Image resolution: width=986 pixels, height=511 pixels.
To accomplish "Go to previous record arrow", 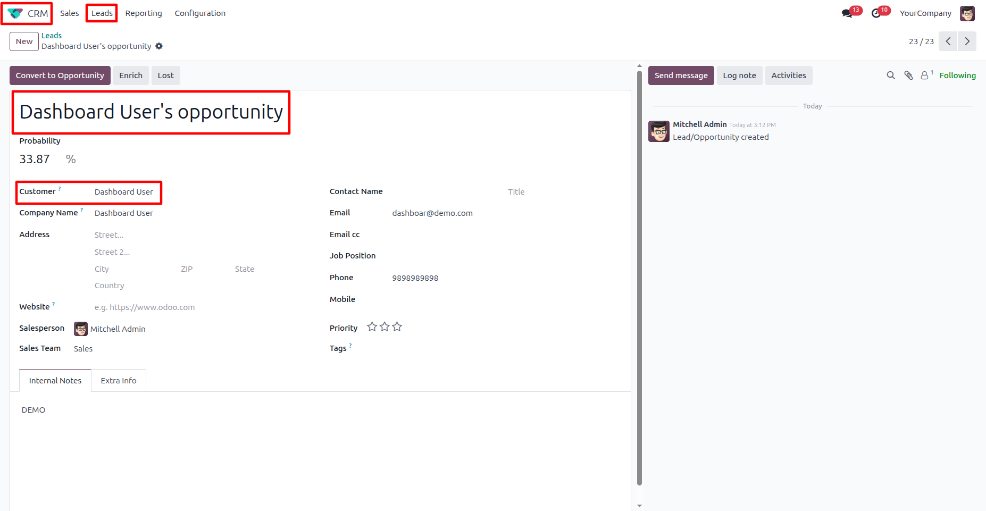I will [948, 41].
